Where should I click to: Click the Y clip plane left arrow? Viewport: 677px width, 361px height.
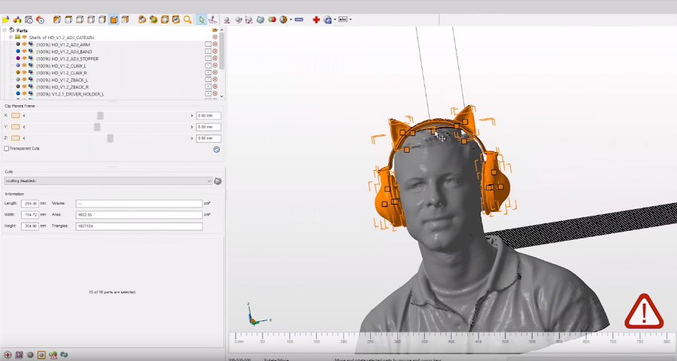click(24, 127)
